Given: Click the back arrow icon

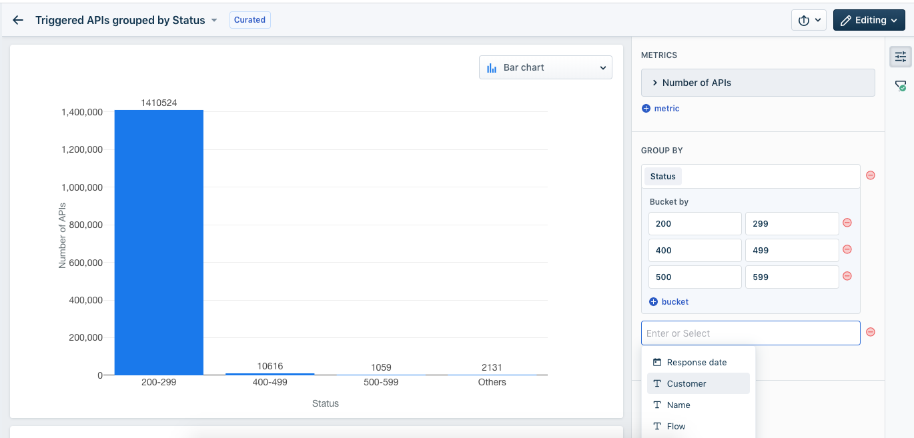Looking at the screenshot, I should coord(18,20).
